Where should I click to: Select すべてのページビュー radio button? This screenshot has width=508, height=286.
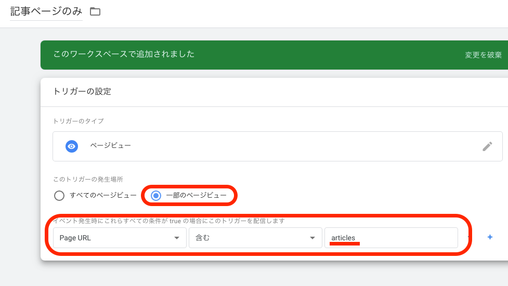click(x=59, y=195)
